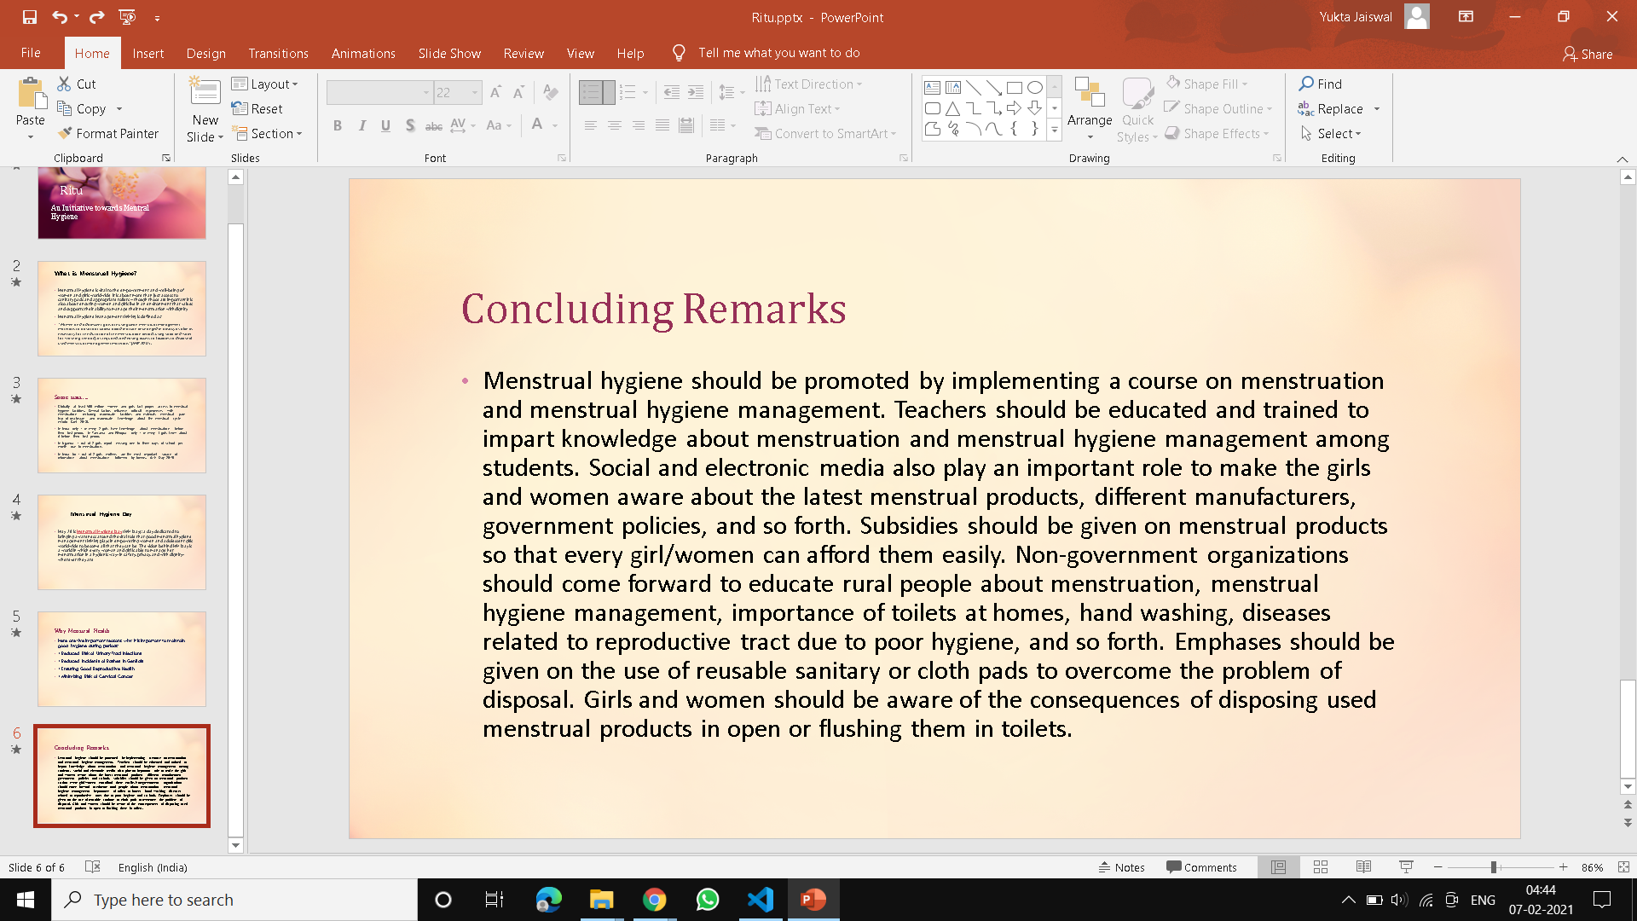Viewport: 1637px width, 921px height.
Task: Select slide 3 thumbnail
Action: [122, 425]
